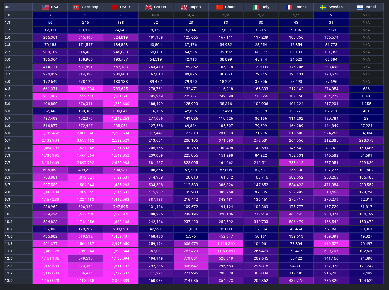The height and width of the screenshot is (290, 389).
Task: Click the Israel cell showing 636
Action: point(366,89)
